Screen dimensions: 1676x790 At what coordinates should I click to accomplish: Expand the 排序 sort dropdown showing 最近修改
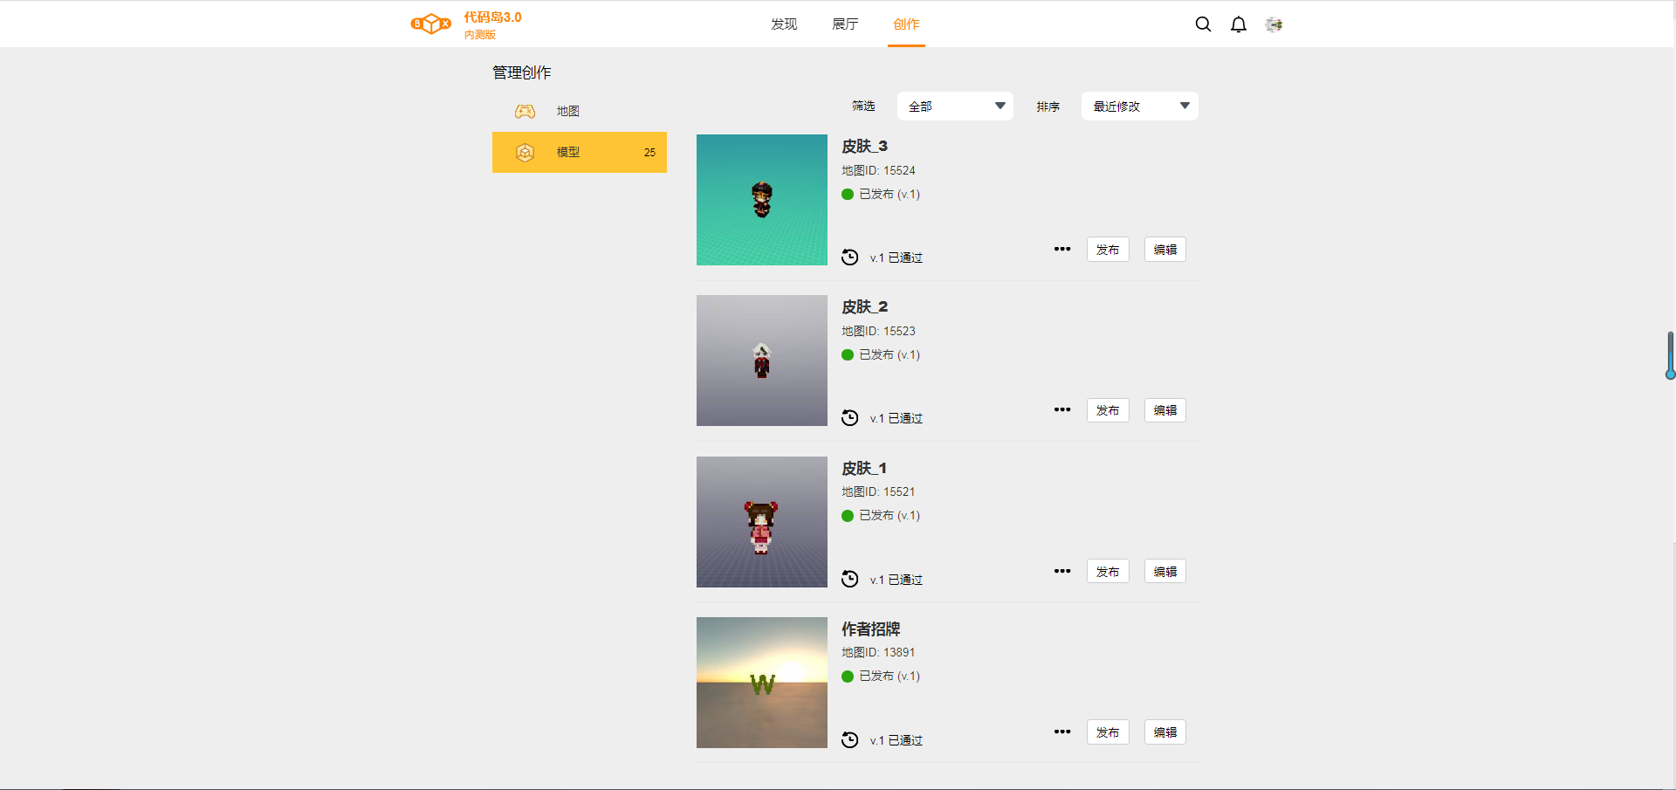pos(1139,106)
